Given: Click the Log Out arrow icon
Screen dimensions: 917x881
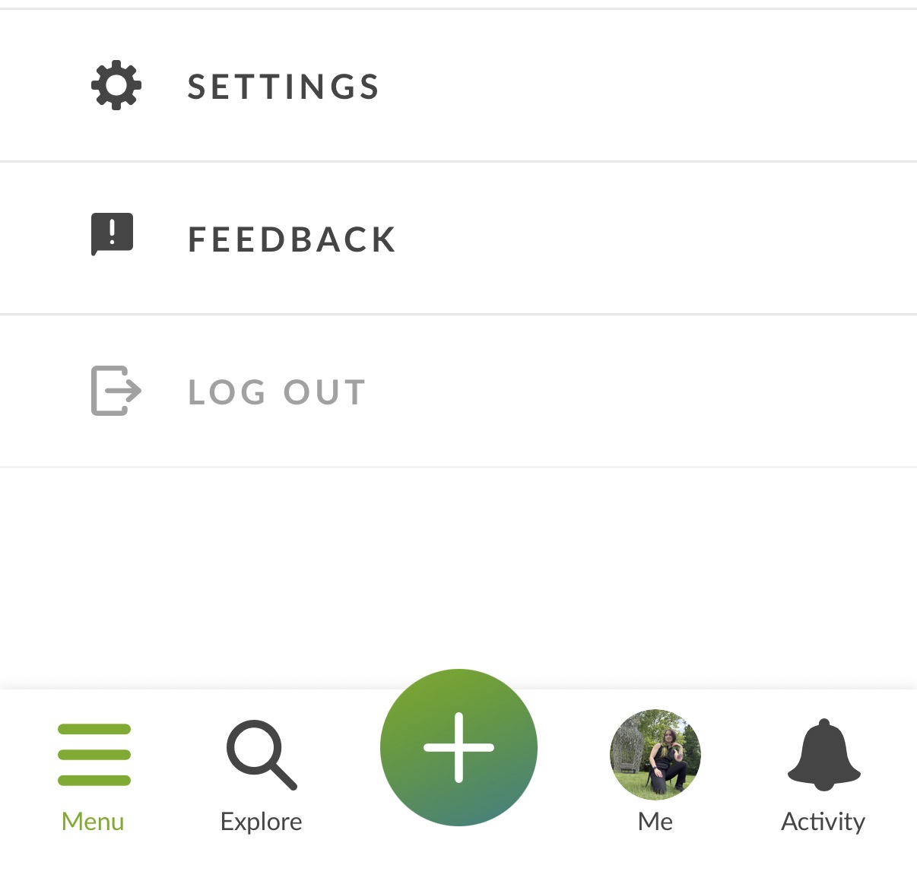Looking at the screenshot, I should [116, 391].
